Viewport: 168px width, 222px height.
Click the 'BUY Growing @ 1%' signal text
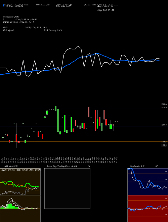53,30
